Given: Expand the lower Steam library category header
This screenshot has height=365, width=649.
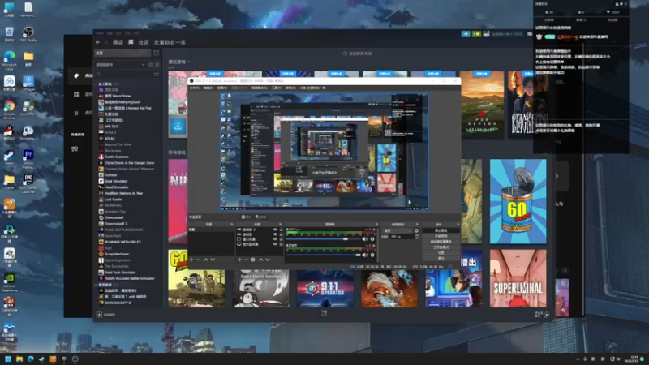Looking at the screenshot, I should (x=107, y=285).
